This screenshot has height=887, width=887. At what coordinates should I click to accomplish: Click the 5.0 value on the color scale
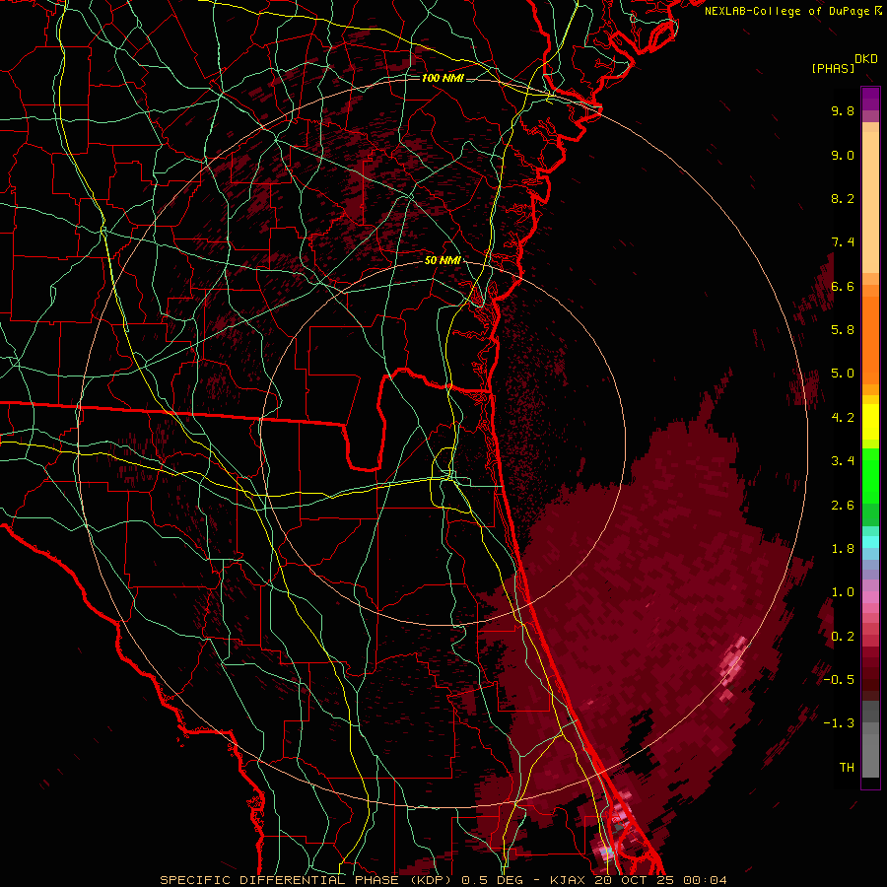tap(843, 374)
